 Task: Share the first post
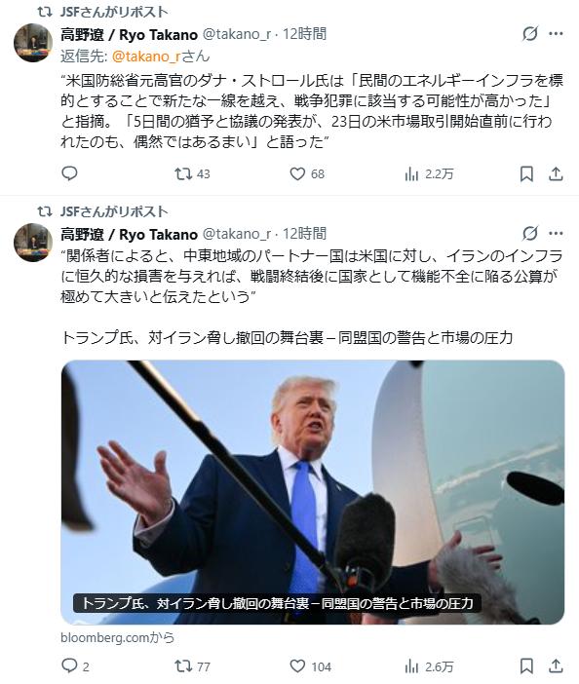556,174
